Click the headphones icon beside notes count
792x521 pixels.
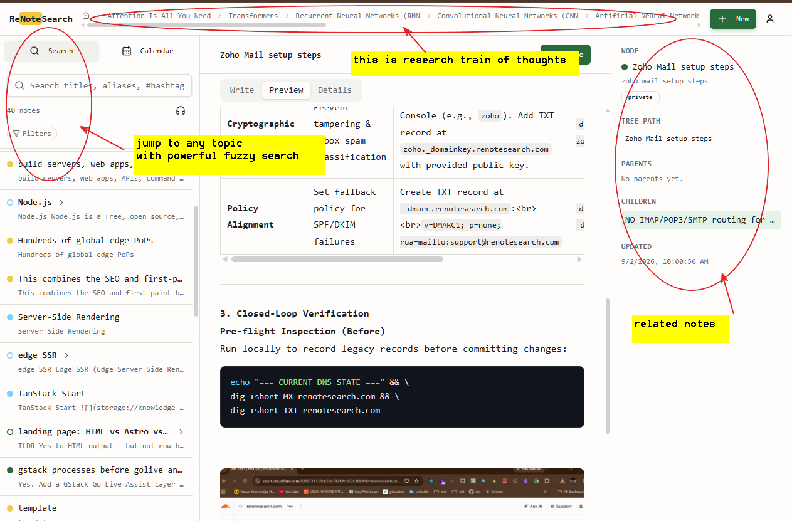click(181, 110)
